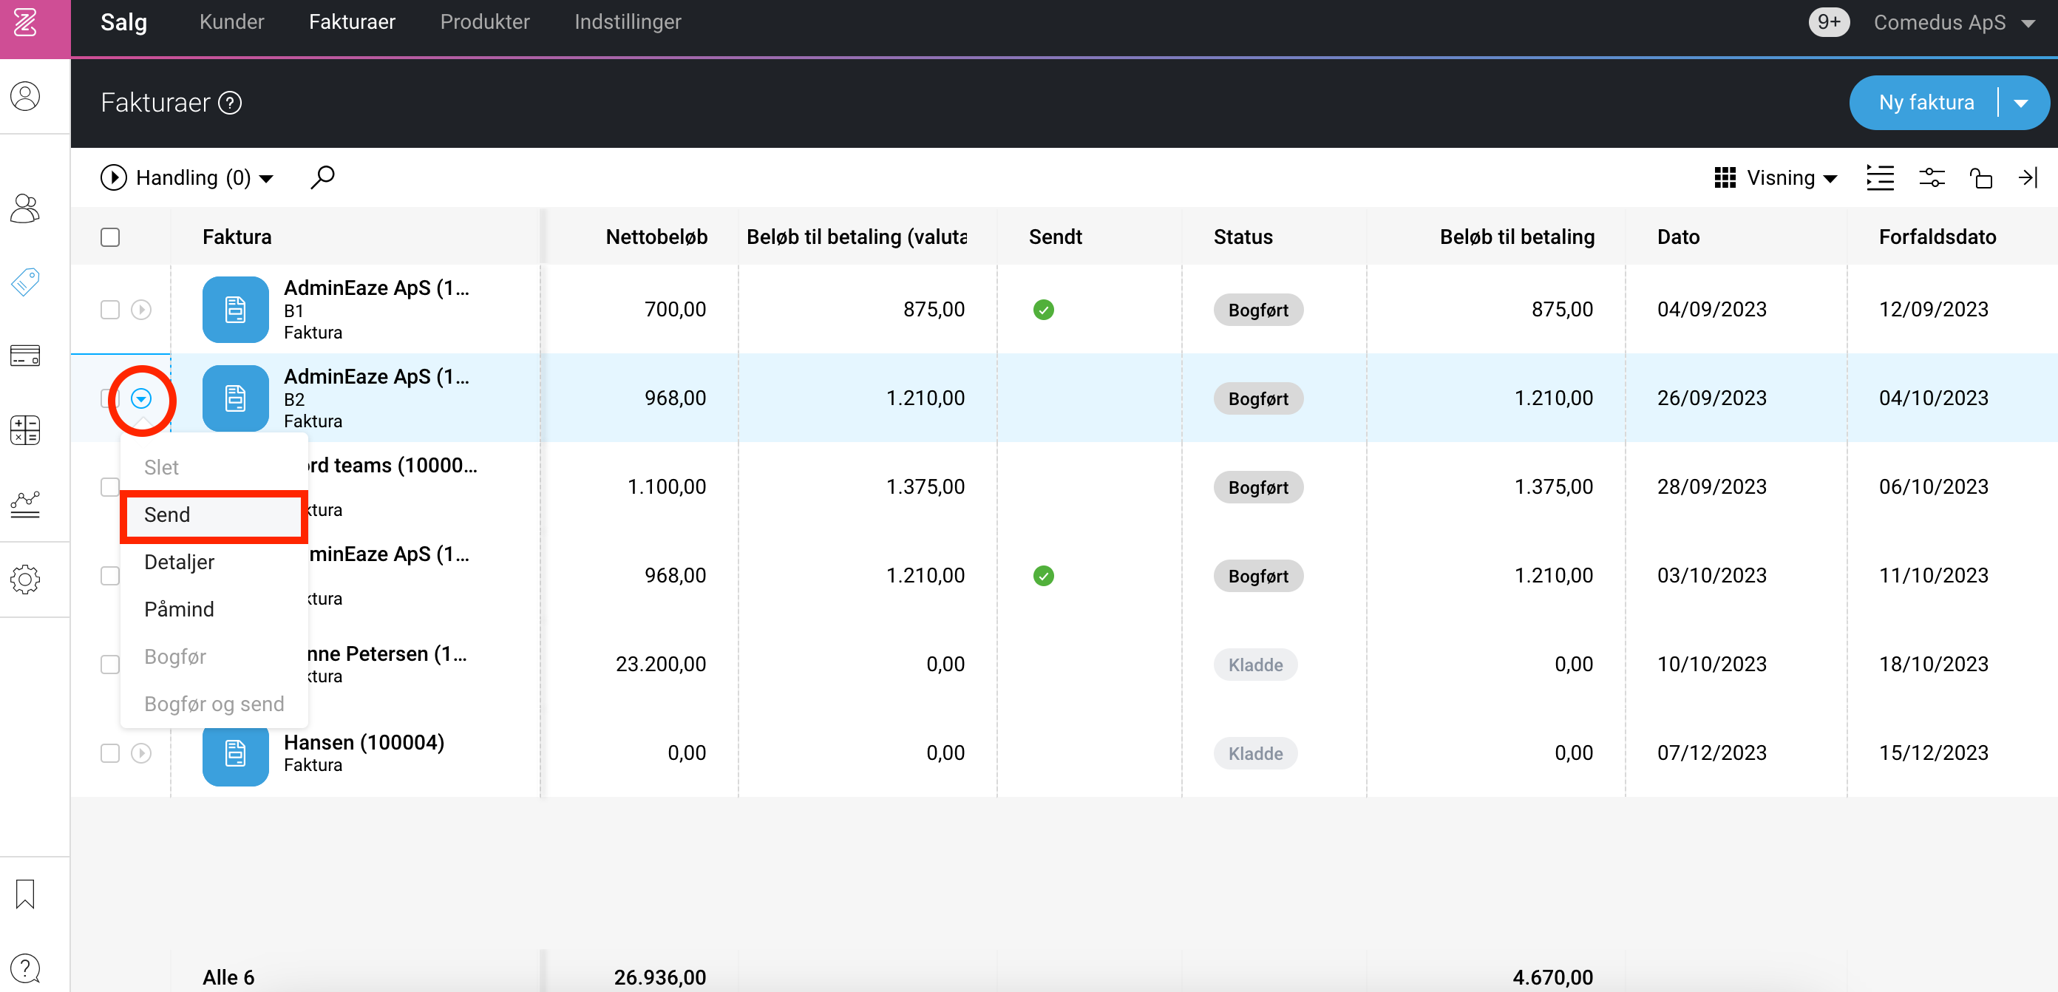Click the Hansen invoice document icon
2058x992 pixels.
point(236,753)
